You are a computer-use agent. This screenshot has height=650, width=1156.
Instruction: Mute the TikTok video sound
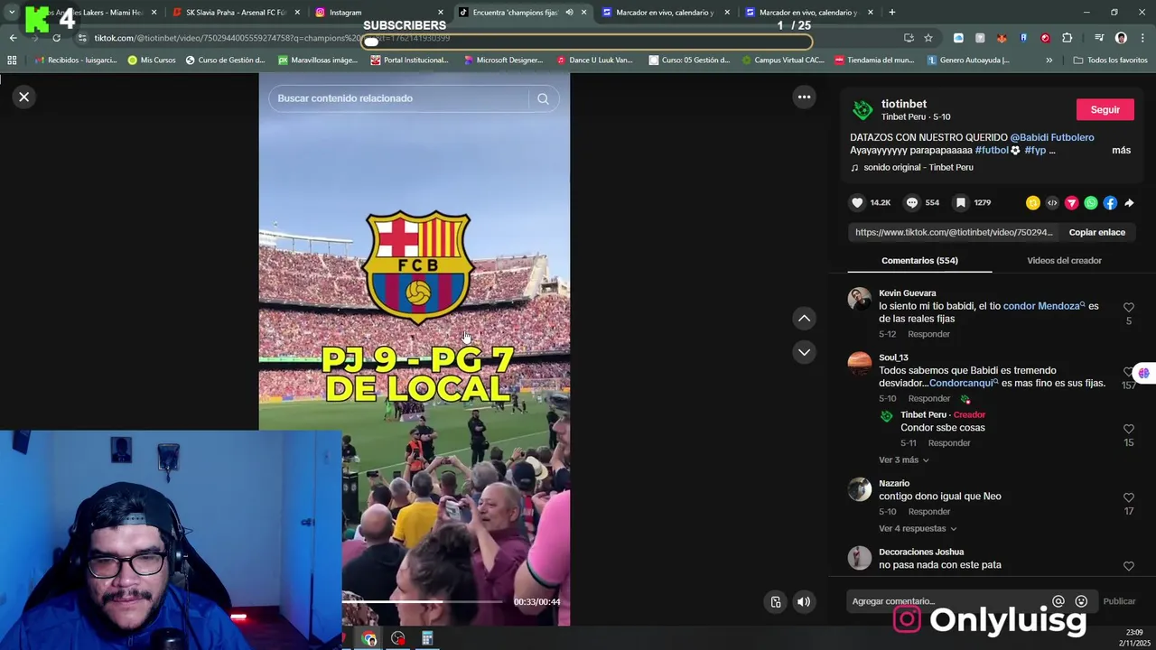click(x=804, y=602)
